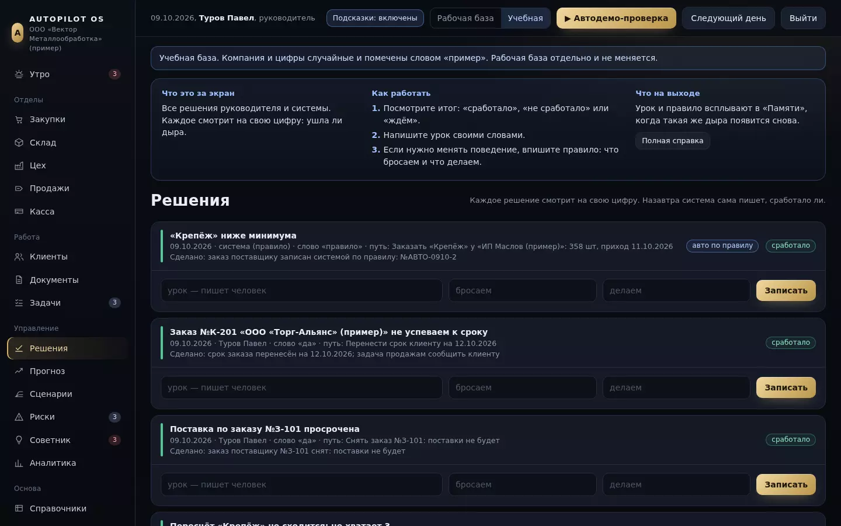Open Полная справка help button
This screenshot has width=841, height=526.
[672, 141]
